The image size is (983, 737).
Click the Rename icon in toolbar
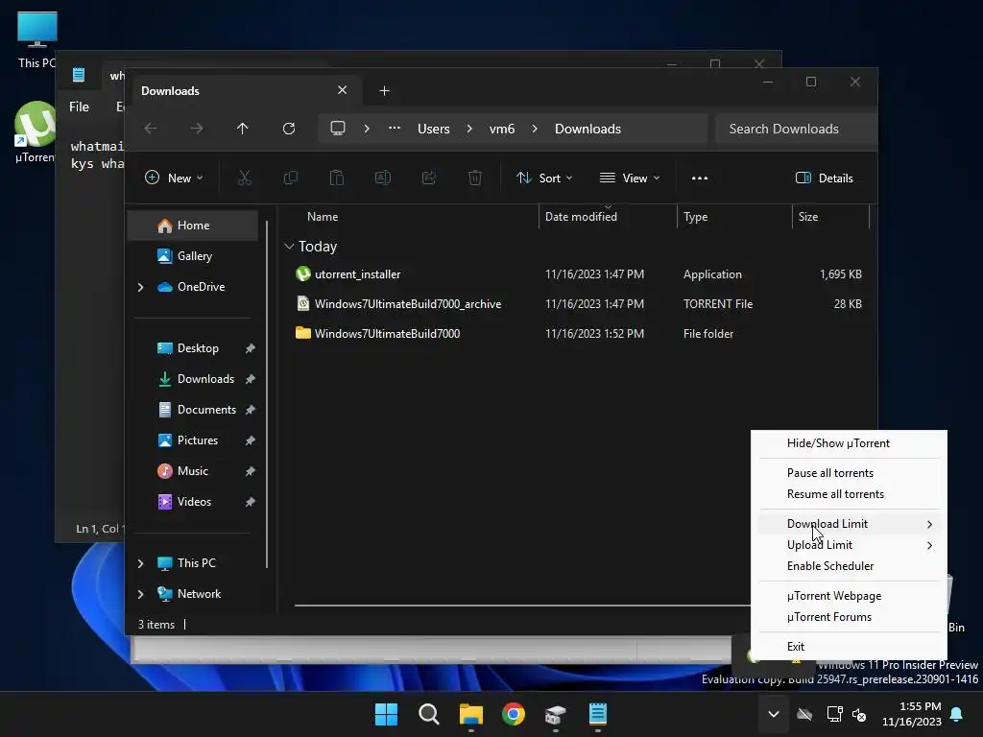[382, 178]
